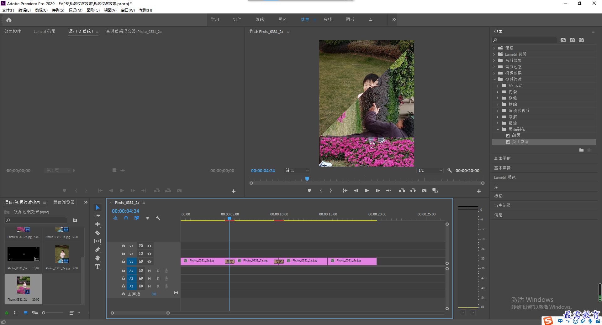602x325 pixels.
Task: Toggle timeline snap magnet icon
Action: click(x=126, y=218)
